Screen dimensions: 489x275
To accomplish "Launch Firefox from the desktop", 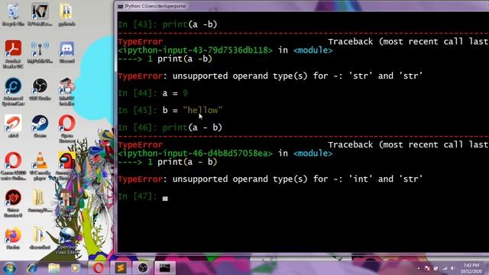I will pyautogui.click(x=13, y=238).
